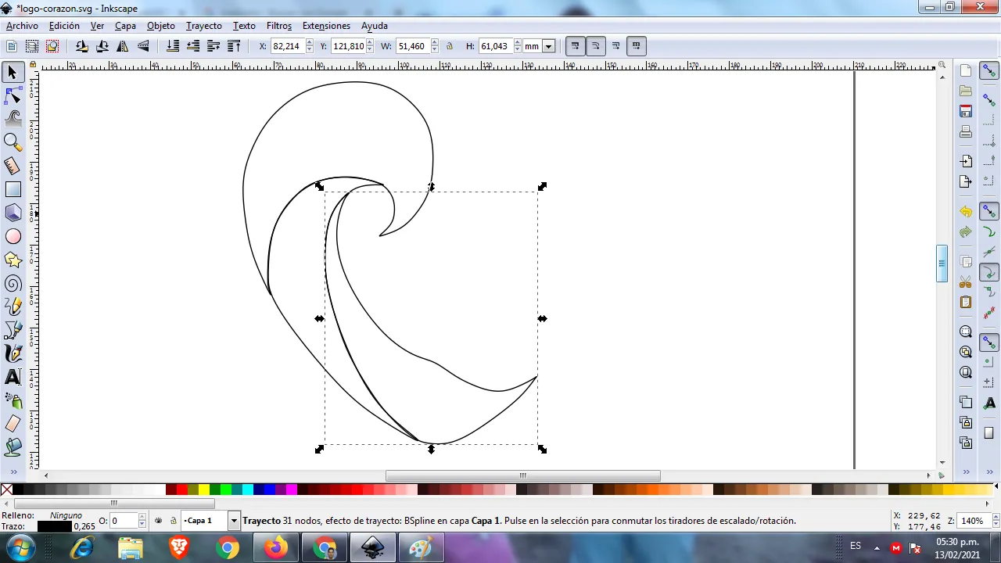Screen dimensions: 1001x563
Task: Open Firefox from the taskbar
Action: pos(275,548)
